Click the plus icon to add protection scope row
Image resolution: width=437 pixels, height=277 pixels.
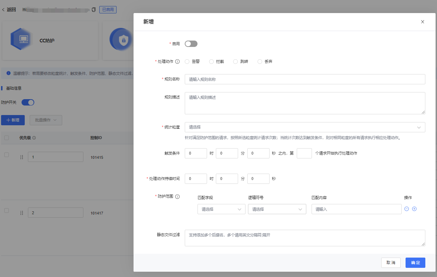tap(414, 209)
